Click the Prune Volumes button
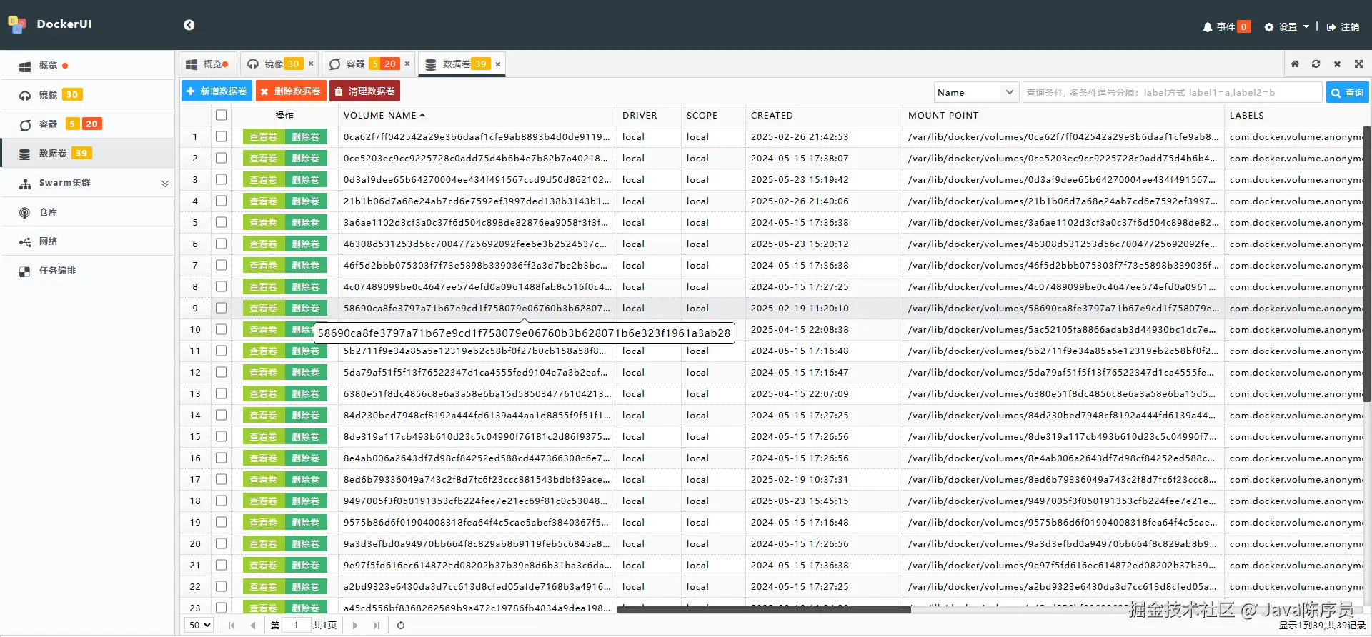Viewport: 1372px width, 637px height. point(365,91)
